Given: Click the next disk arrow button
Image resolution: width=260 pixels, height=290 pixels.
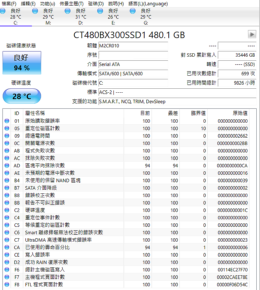Looking at the screenshot, I should 252,34.
